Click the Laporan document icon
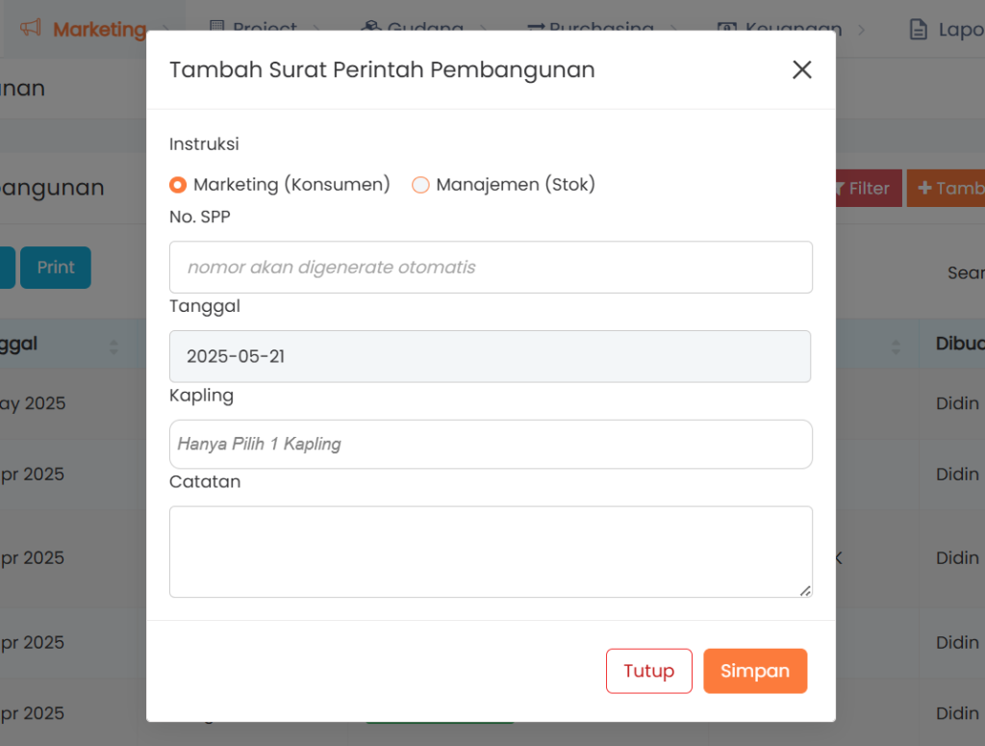This screenshot has height=746, width=985. coord(919,30)
